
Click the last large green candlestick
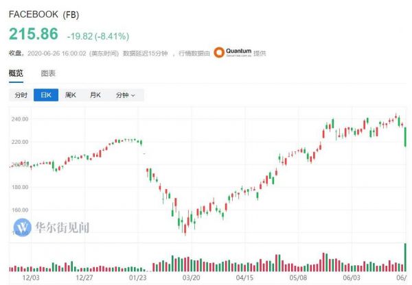click(x=406, y=136)
